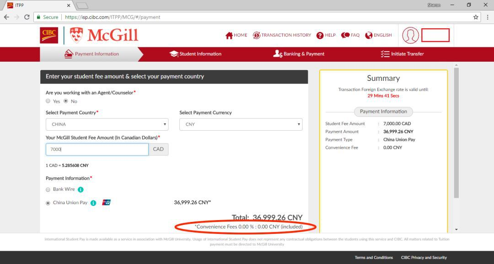Switch to Banking & Payment step
The width and height of the screenshot is (494, 264).
[299, 54]
